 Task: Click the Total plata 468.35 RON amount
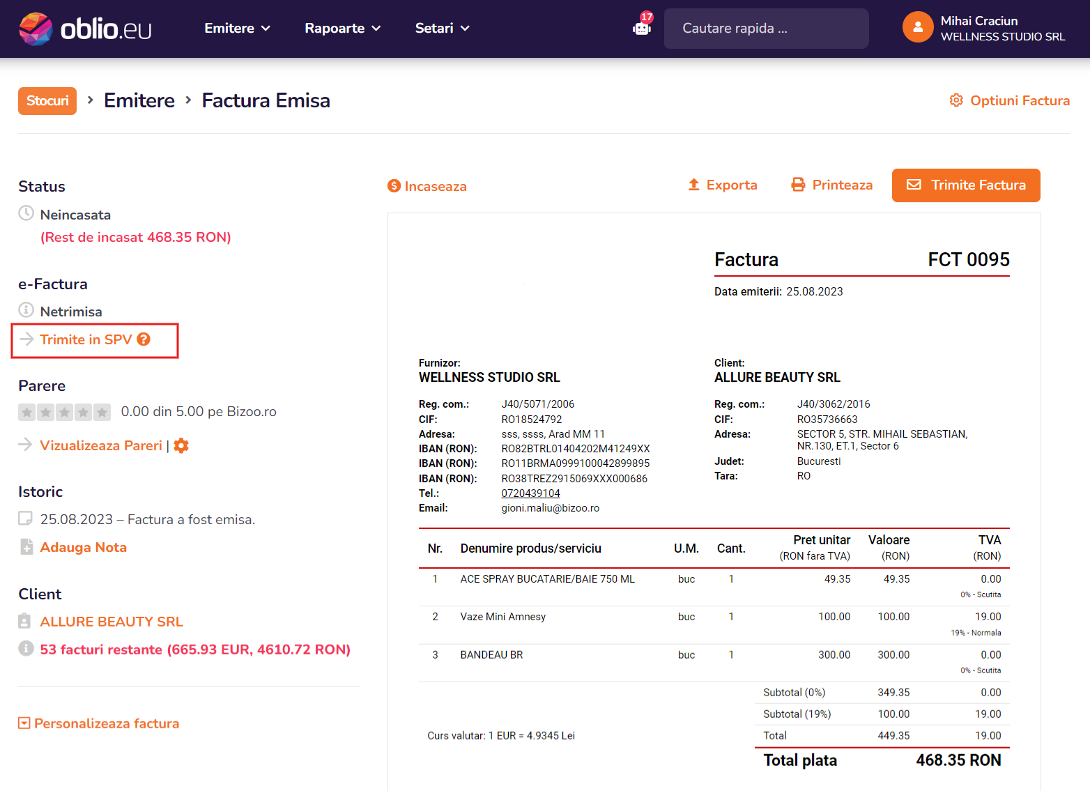click(958, 760)
